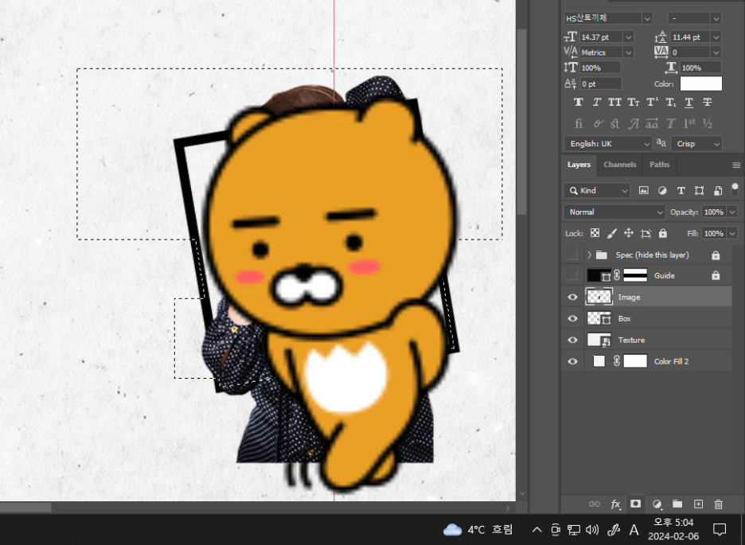This screenshot has height=545, width=745.
Task: Open leading 11.44 pt dropdown
Action: click(716, 37)
